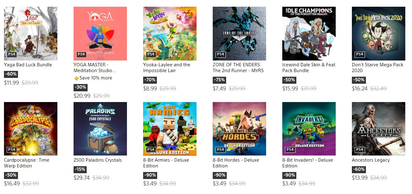Screen dimensions: 412x194
Task: Click PS Plus icon beside Save 10% more
Action: (76, 78)
